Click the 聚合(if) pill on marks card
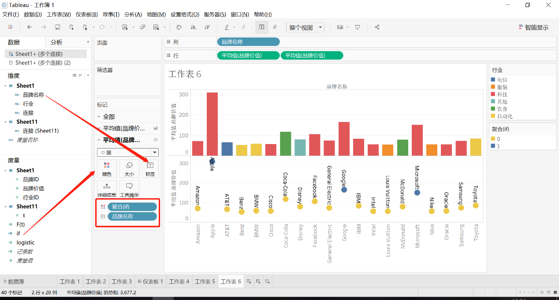This screenshot has height=300, width=559. (x=132, y=207)
